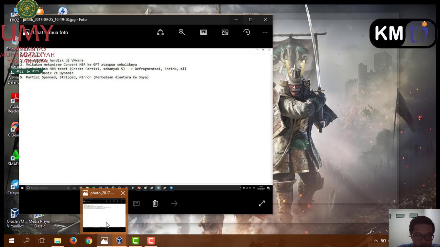Viewport: 440px width, 247px height.
Task: Zoom in using the magnifier icon
Action: pos(182,32)
